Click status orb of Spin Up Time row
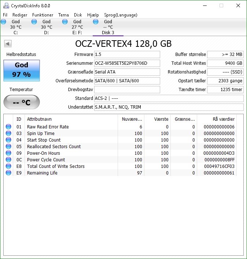Screen dimensions: 247x259 8,133
